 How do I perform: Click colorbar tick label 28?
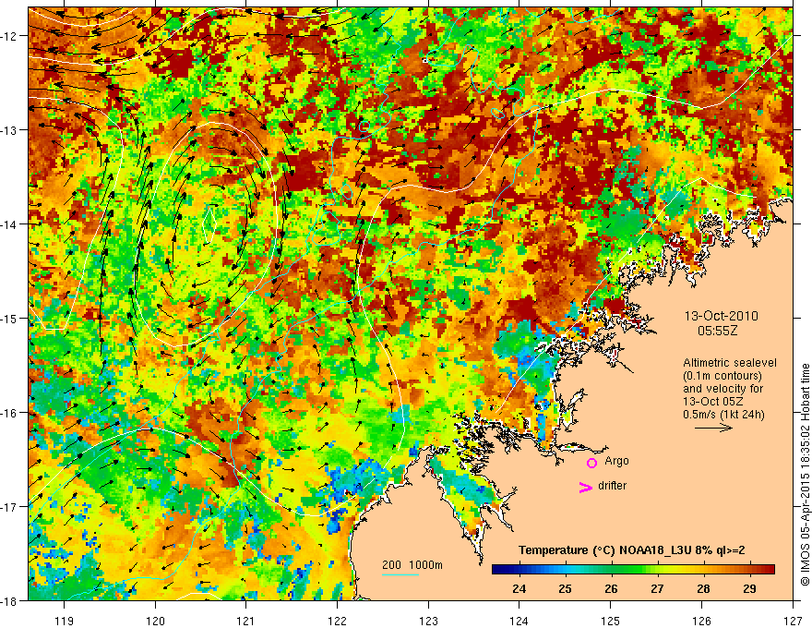point(703,588)
